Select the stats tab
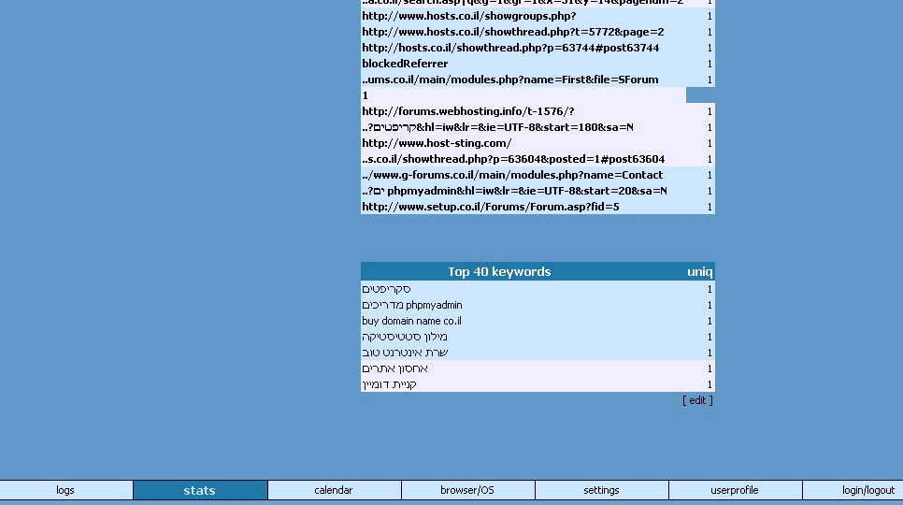Screen dimensions: 903x505 [199, 490]
